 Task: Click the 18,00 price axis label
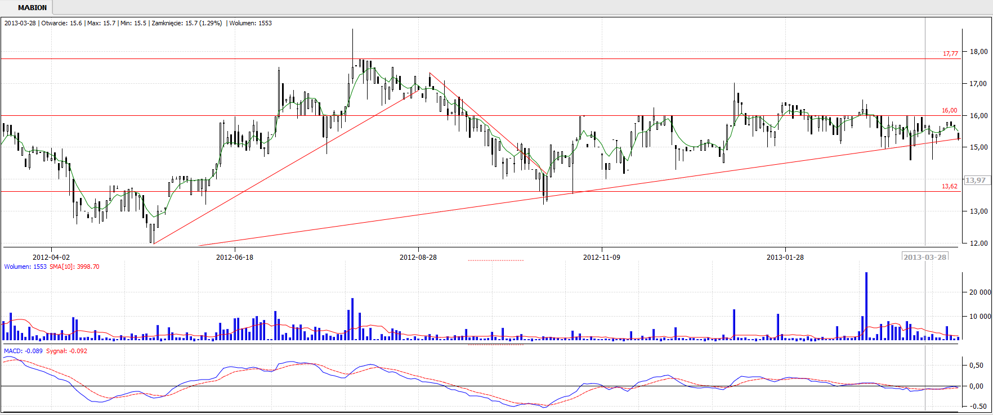[978, 51]
